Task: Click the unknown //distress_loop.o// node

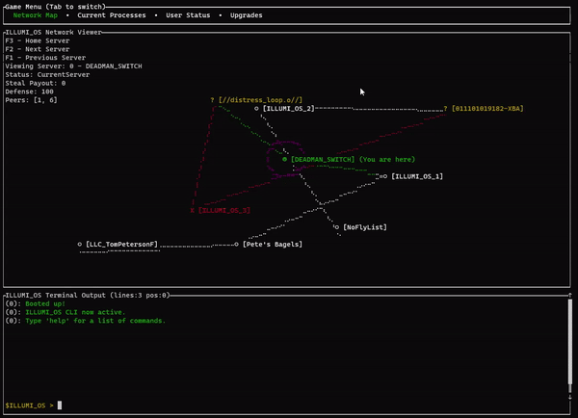Action: 256,100
